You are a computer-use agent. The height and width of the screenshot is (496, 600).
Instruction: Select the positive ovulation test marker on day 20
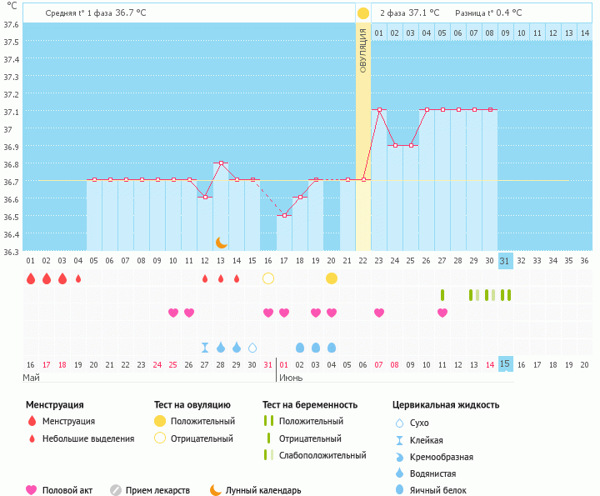pos(332,278)
